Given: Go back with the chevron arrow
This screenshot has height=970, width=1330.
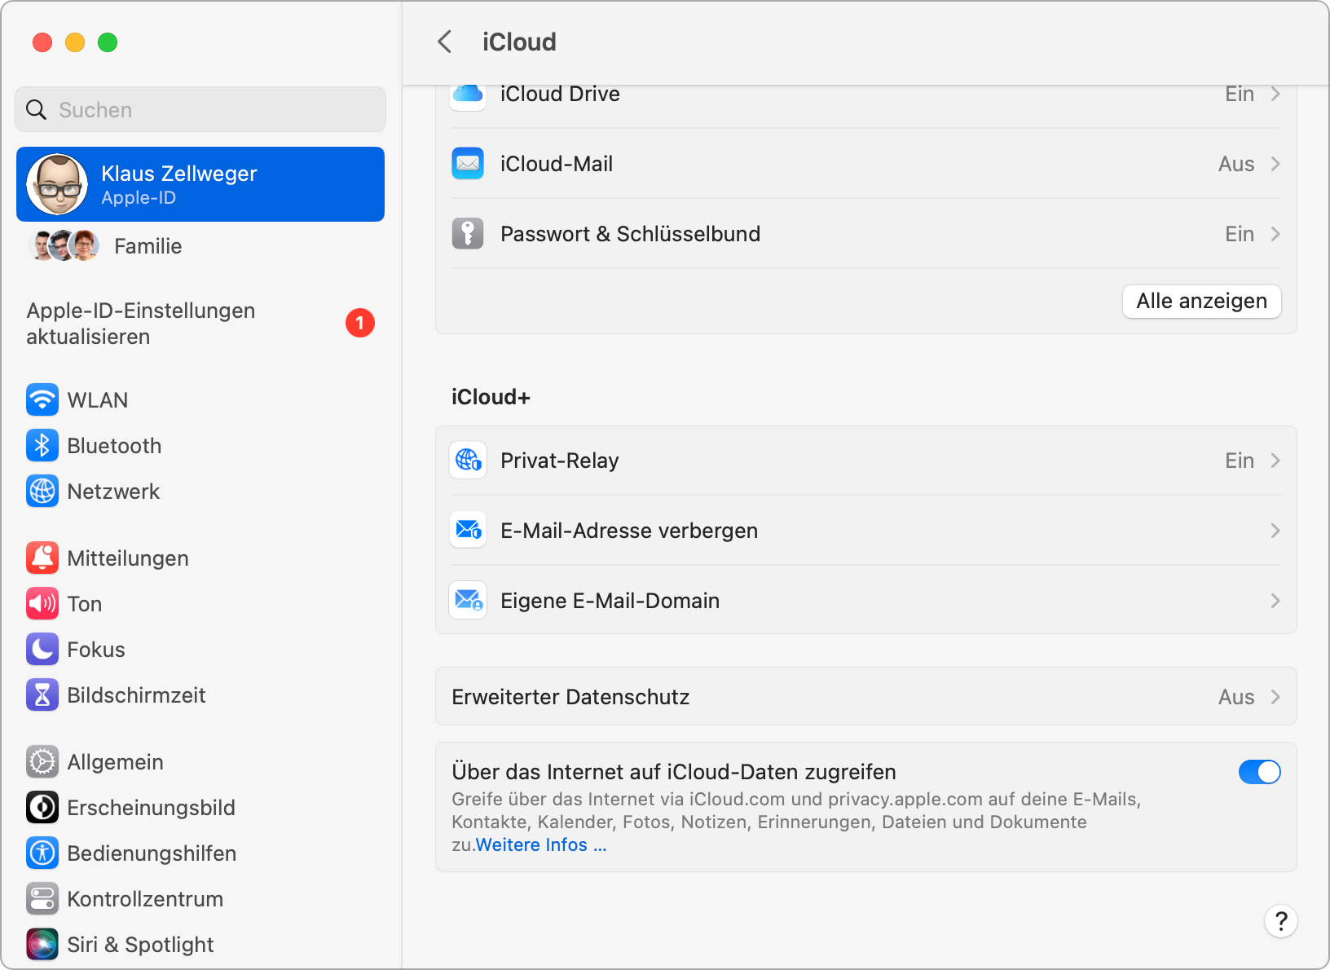Looking at the screenshot, I should point(445,42).
